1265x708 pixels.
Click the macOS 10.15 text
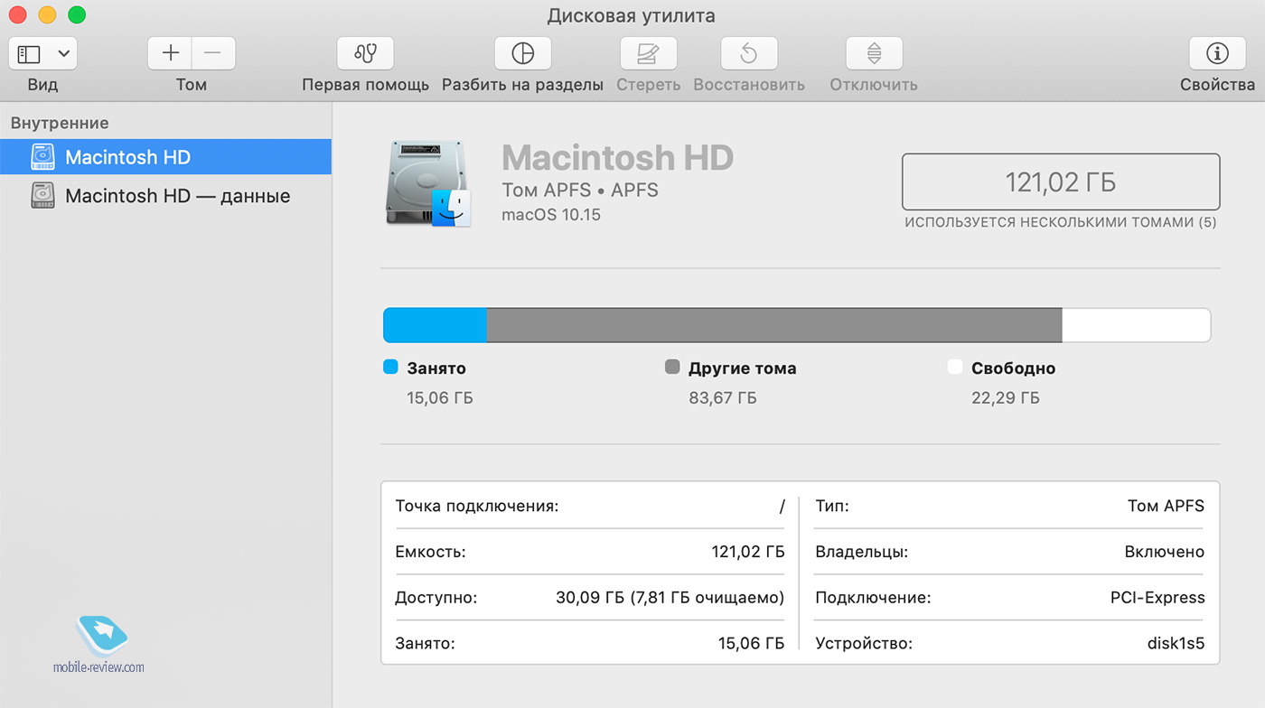(551, 215)
